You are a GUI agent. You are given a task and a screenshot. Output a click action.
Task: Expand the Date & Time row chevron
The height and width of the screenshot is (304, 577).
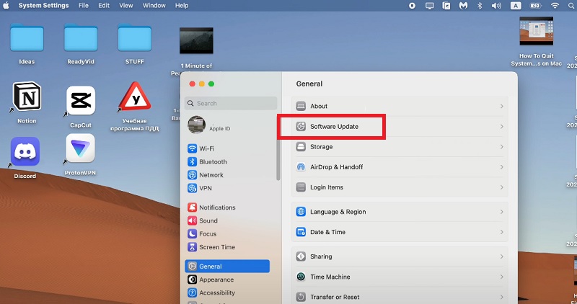pos(501,232)
